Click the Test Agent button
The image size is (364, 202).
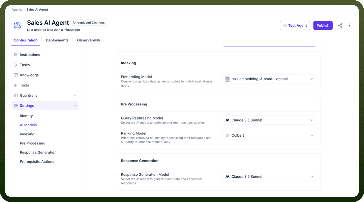(295, 26)
